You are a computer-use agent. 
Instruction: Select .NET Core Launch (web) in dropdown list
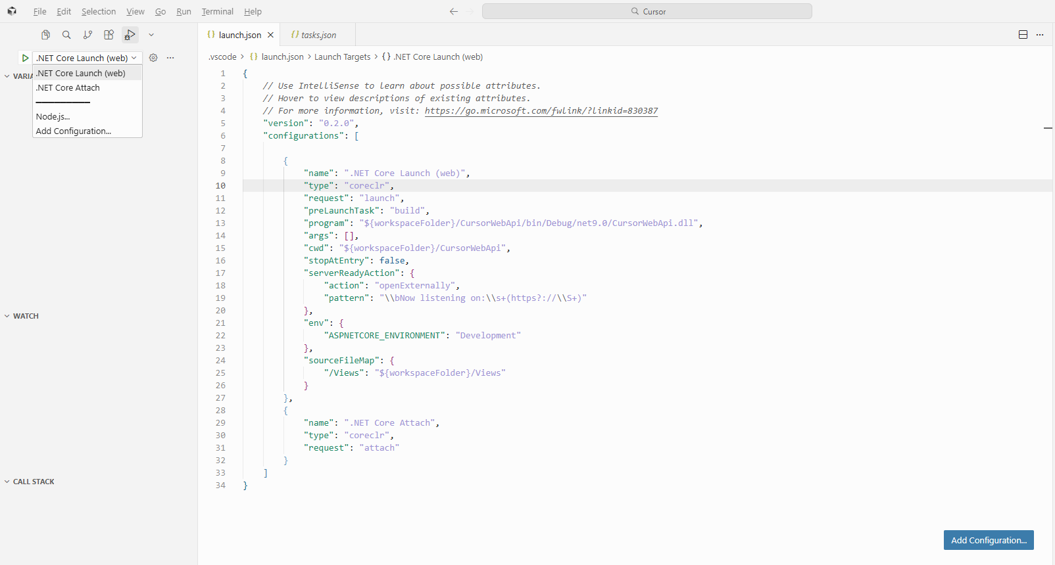coord(87,73)
